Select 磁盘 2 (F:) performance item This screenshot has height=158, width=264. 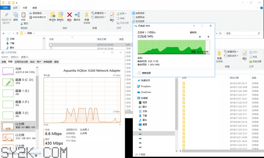[18, 104]
